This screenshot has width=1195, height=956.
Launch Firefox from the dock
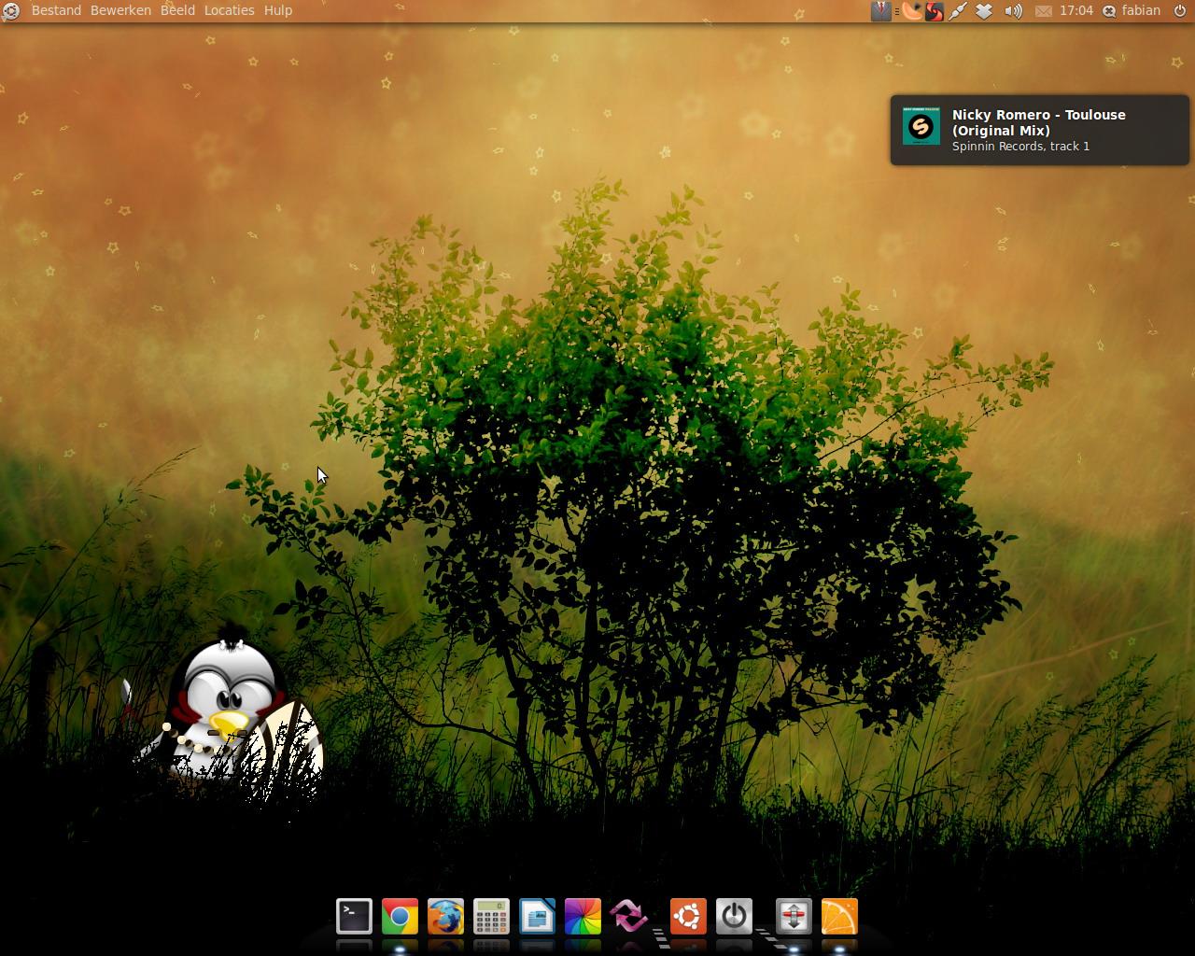click(x=445, y=916)
